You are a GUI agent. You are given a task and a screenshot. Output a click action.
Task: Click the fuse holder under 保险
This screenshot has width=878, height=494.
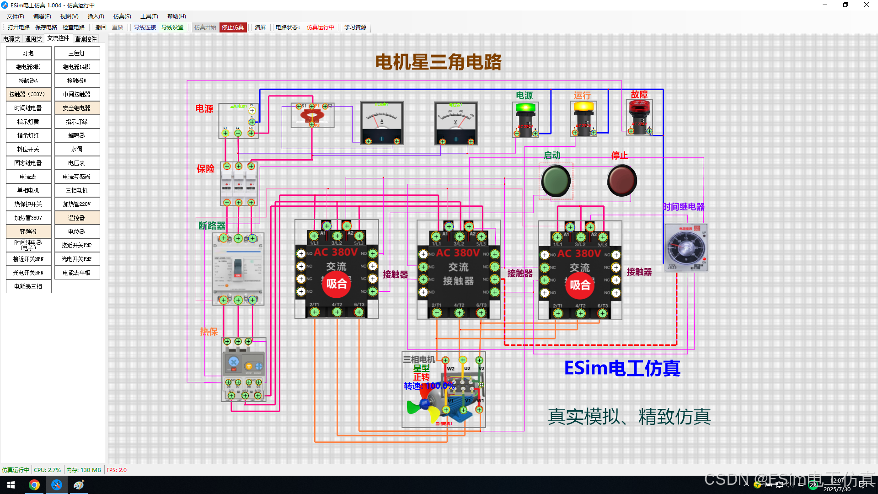pos(239,183)
